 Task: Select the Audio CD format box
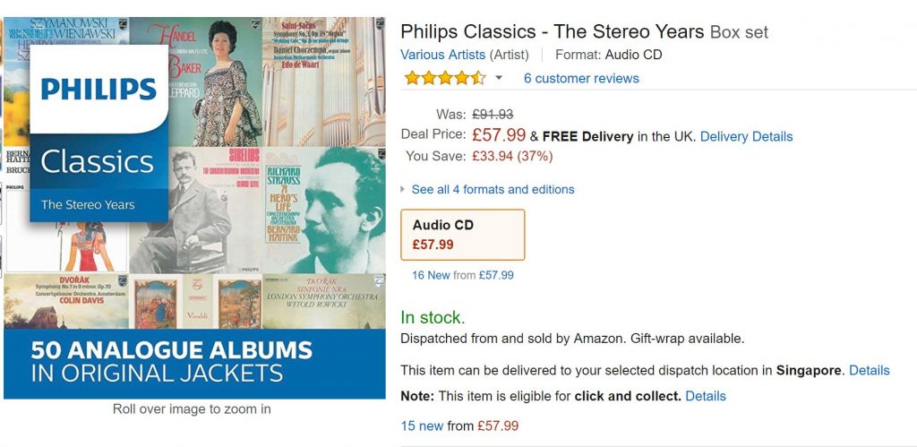tap(462, 235)
